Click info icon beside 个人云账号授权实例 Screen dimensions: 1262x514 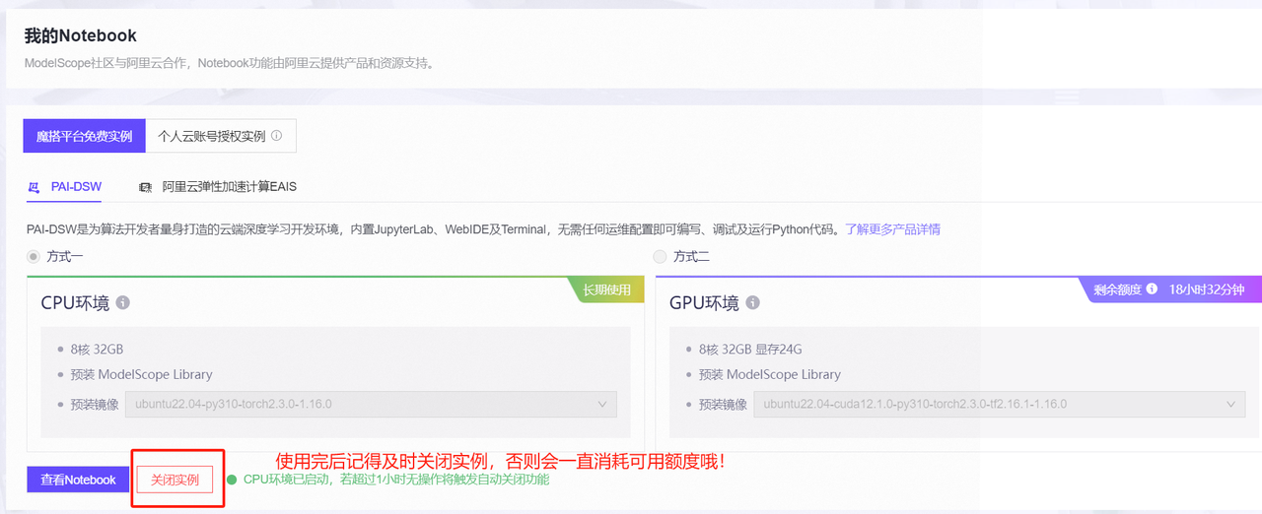tap(277, 137)
